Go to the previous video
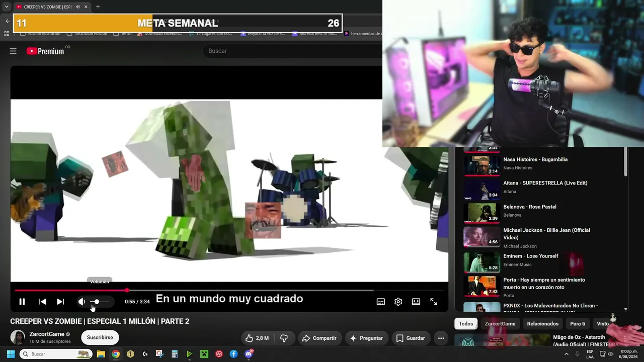This screenshot has height=362, width=644. [43, 302]
